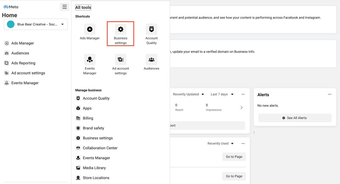Screen dimensions: 340x184
Task: Open Ads Reporting sidebar link
Action: pos(23,63)
